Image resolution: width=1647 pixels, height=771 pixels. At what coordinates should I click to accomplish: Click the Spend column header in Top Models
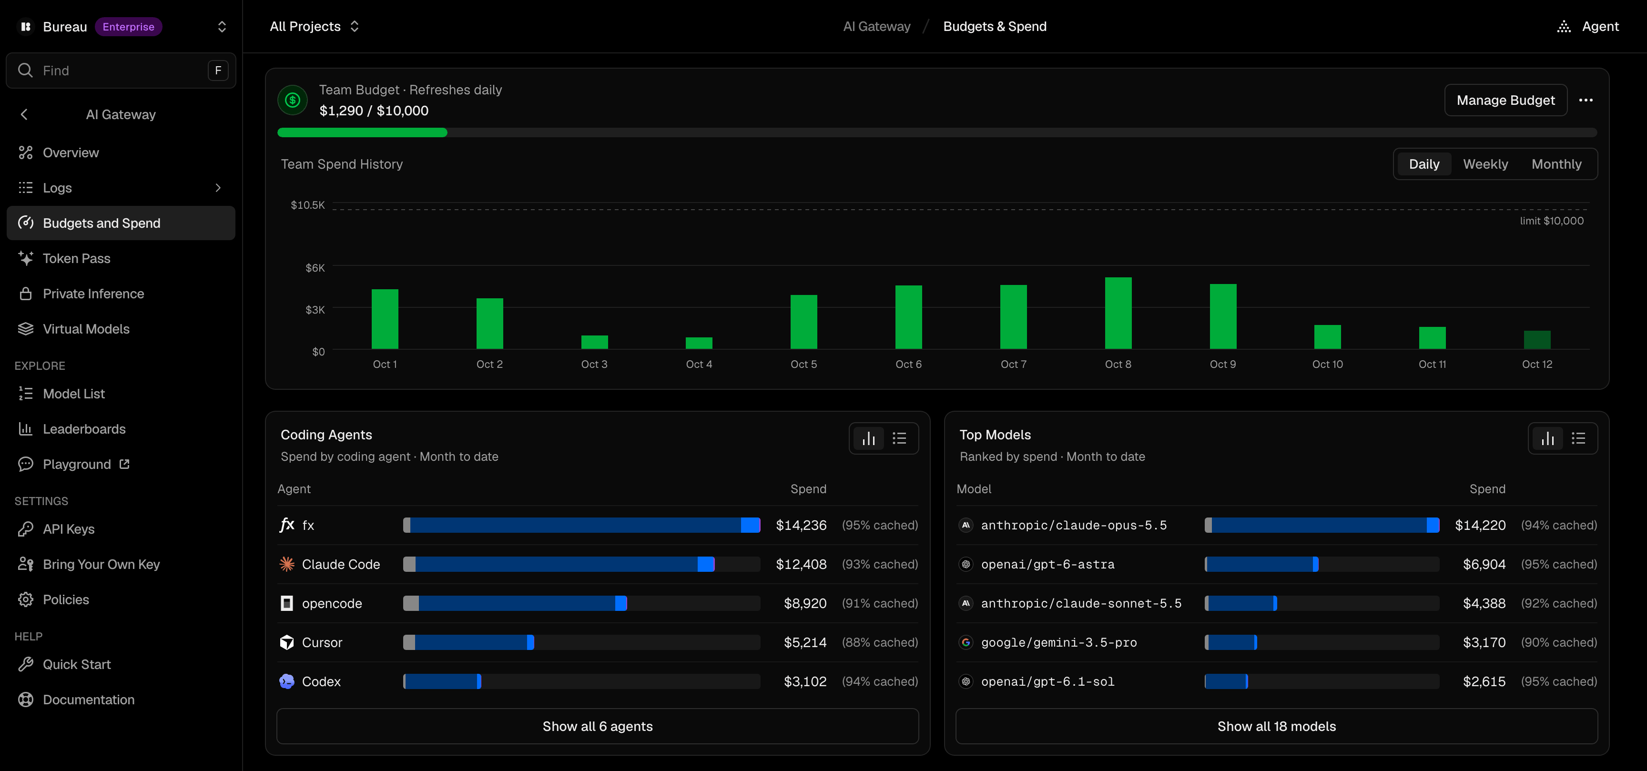tap(1487, 488)
